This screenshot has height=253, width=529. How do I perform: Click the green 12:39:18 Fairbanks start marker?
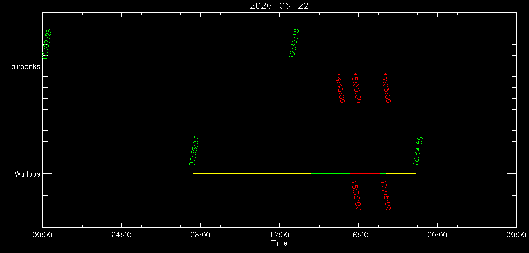(x=294, y=43)
